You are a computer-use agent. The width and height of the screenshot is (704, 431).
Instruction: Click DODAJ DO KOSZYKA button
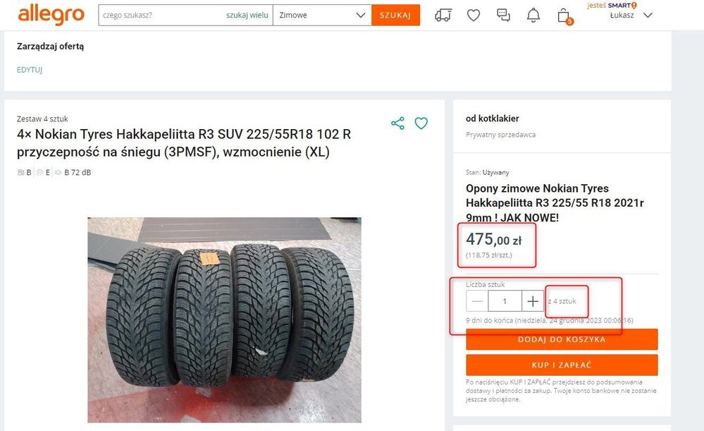(562, 339)
